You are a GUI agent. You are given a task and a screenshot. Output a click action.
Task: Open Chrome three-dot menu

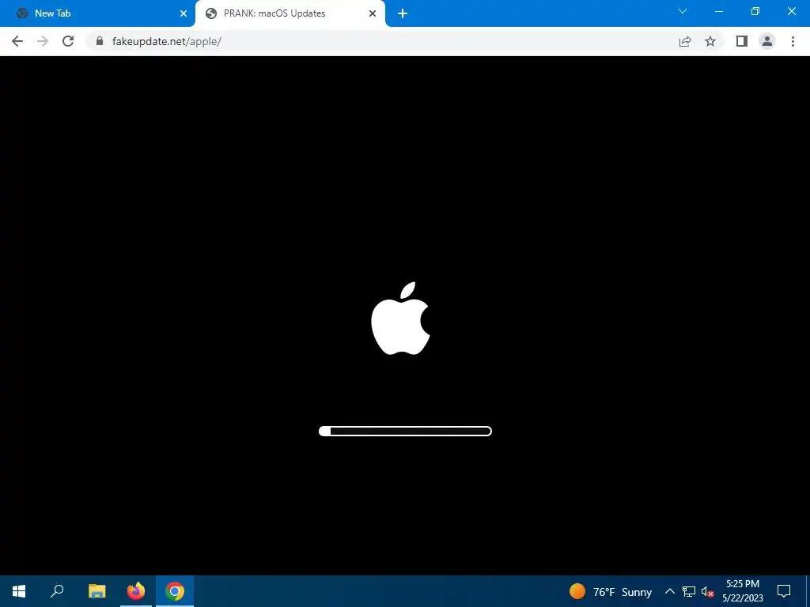pyautogui.click(x=793, y=41)
